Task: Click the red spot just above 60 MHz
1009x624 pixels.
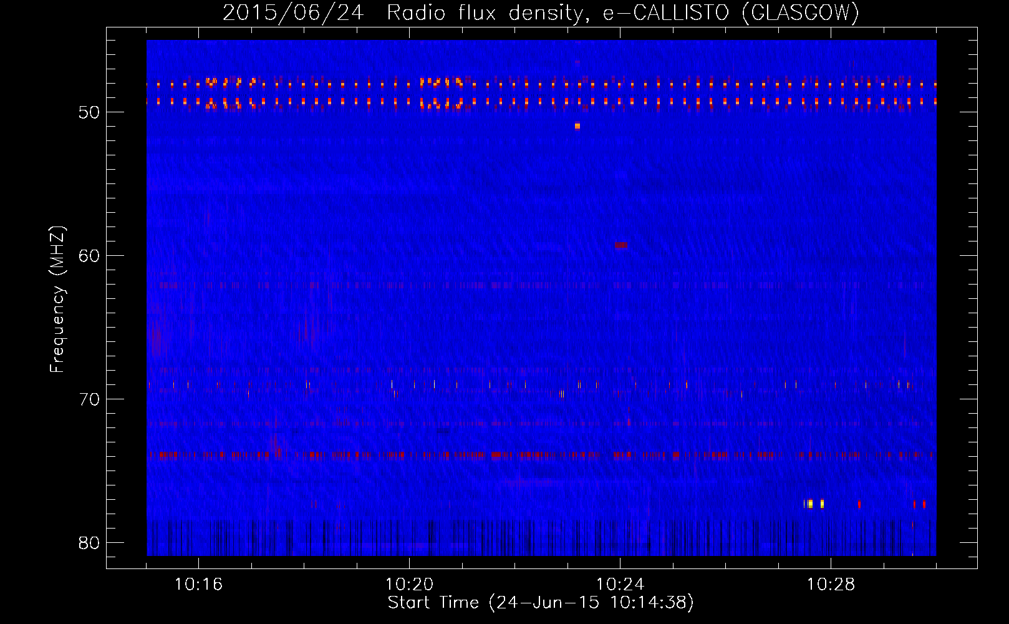Action: coord(620,245)
